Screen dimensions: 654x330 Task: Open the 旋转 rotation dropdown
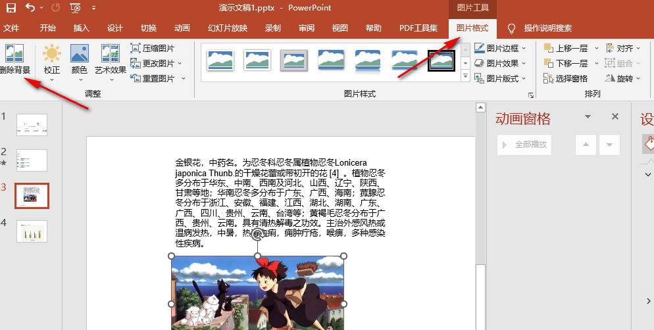(623, 78)
